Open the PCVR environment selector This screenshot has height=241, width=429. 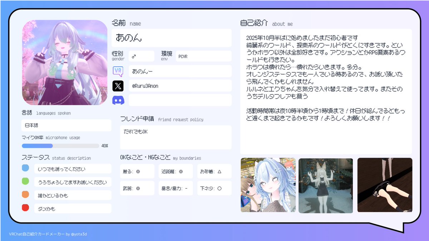(203, 56)
